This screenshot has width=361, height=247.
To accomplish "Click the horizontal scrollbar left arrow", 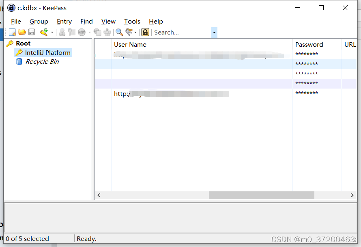I will tap(99, 195).
